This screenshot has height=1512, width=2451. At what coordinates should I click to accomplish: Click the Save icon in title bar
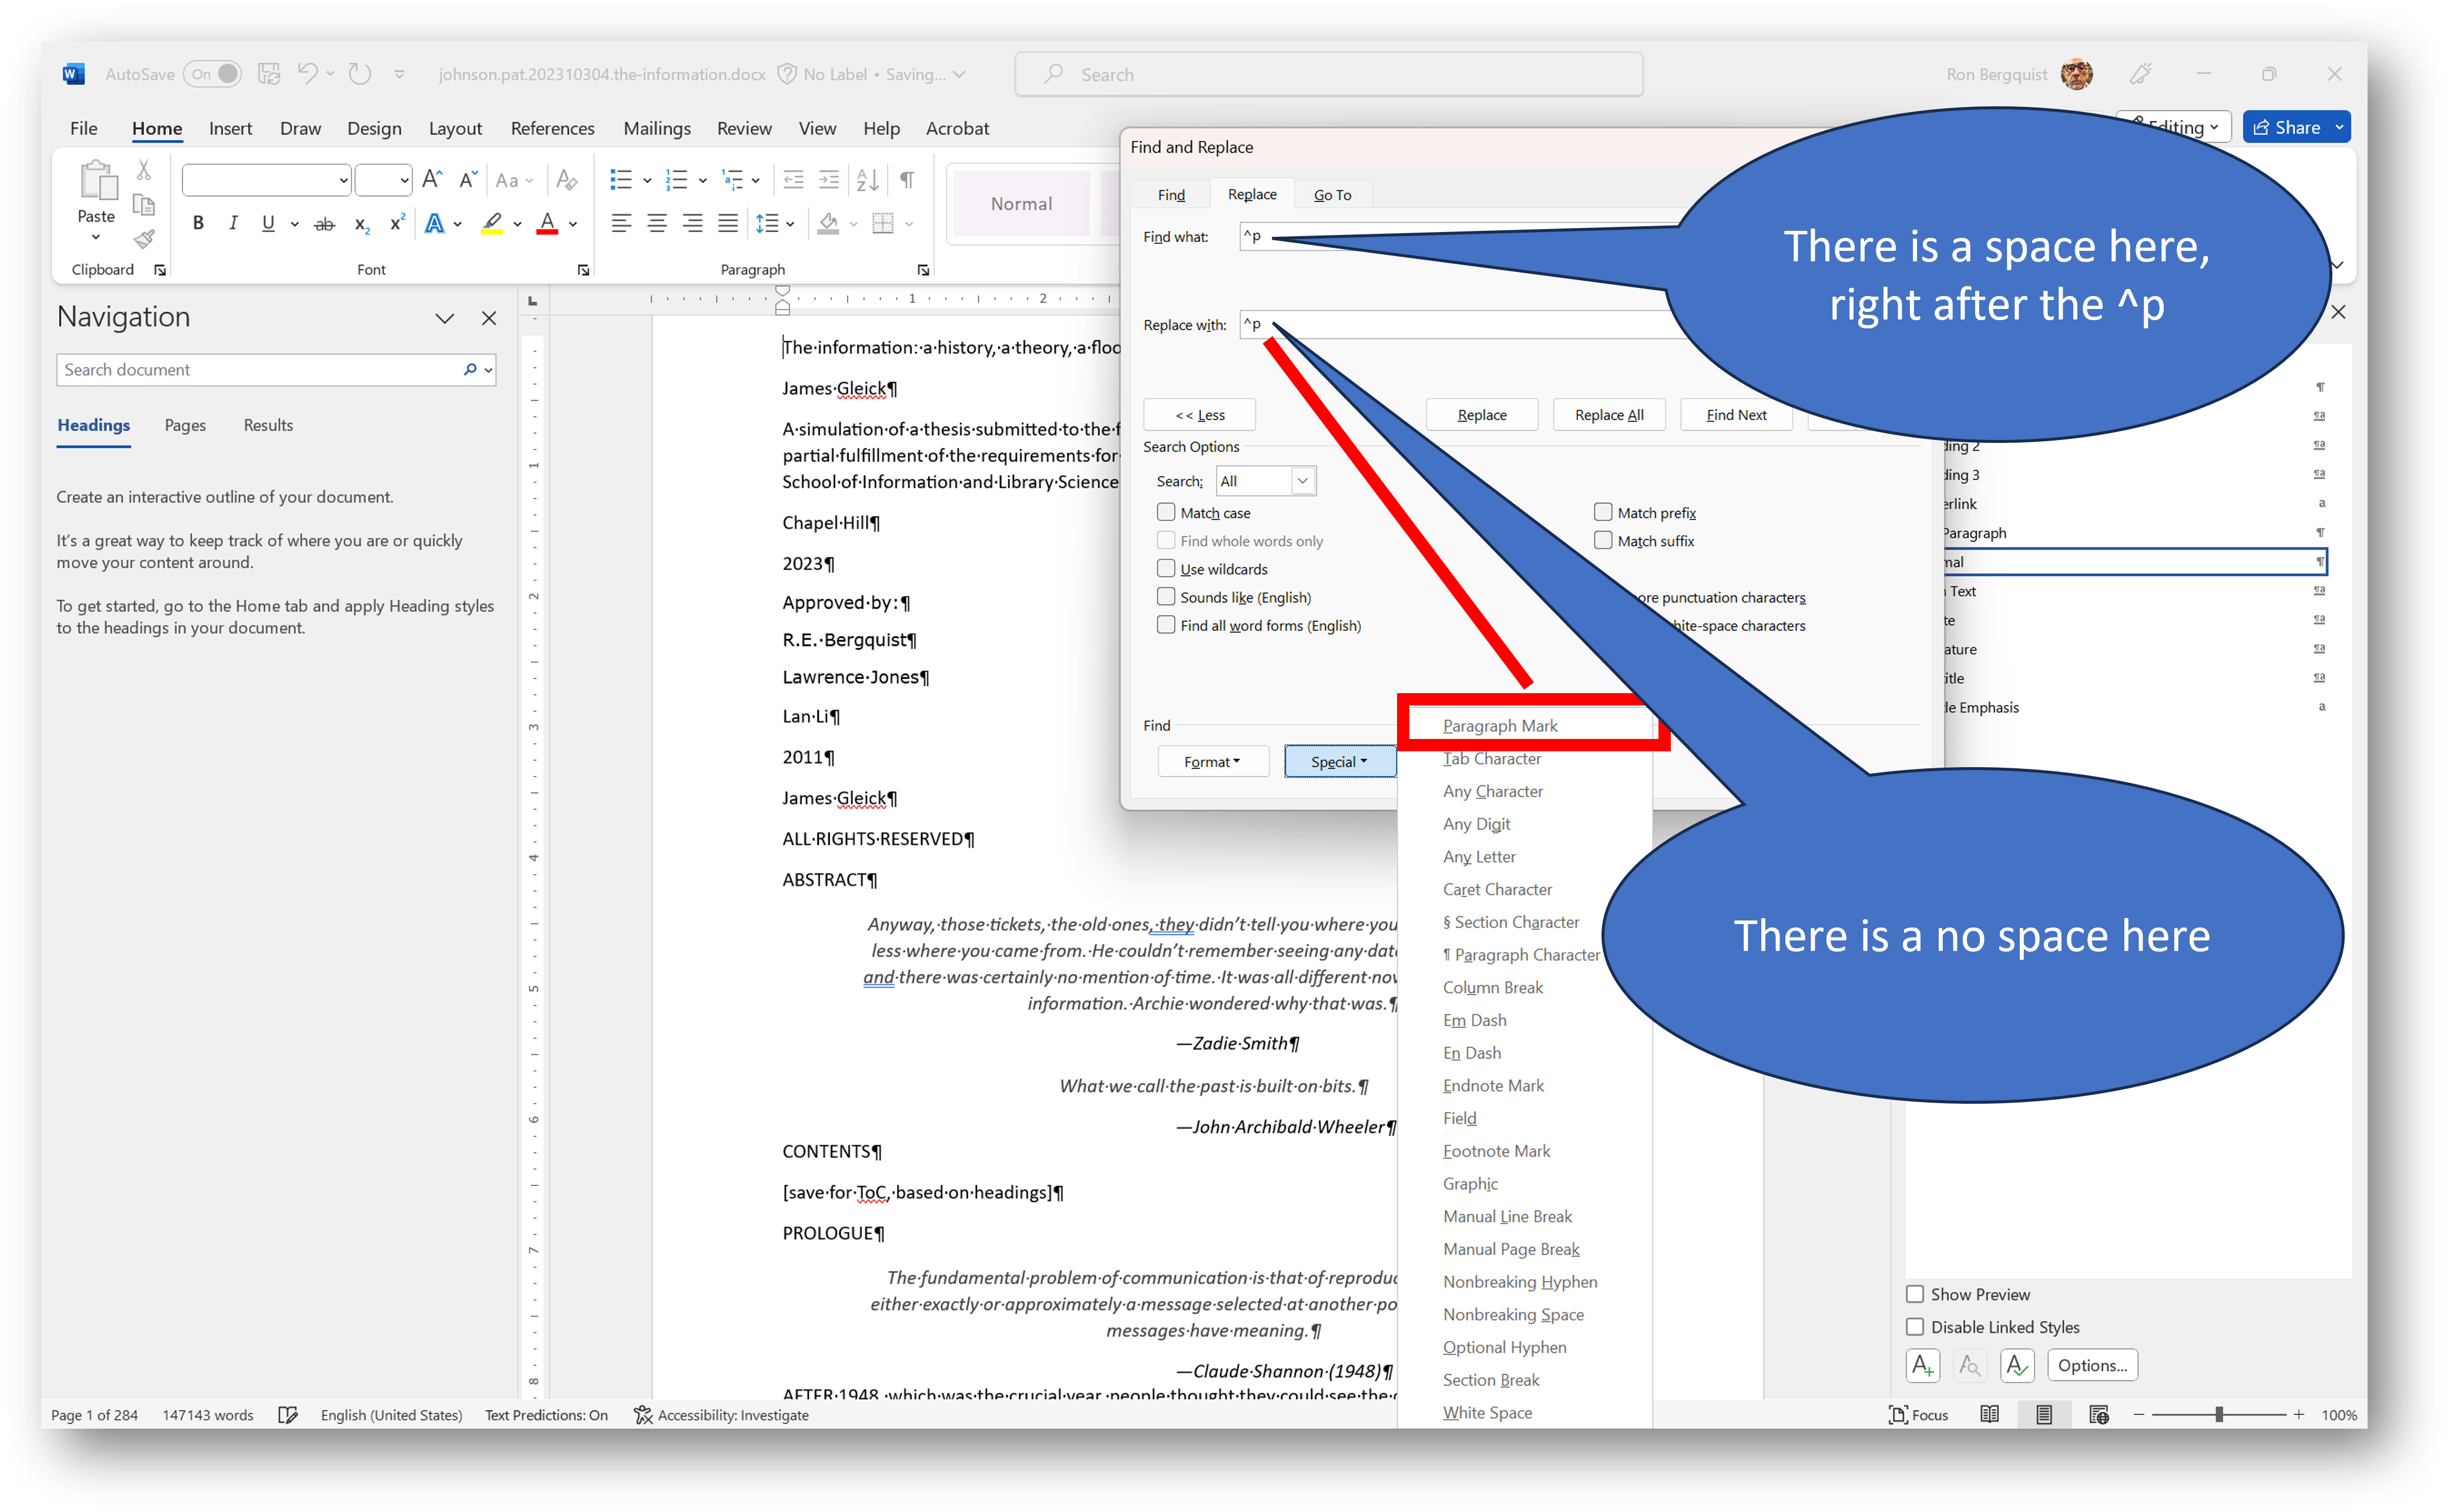[269, 74]
